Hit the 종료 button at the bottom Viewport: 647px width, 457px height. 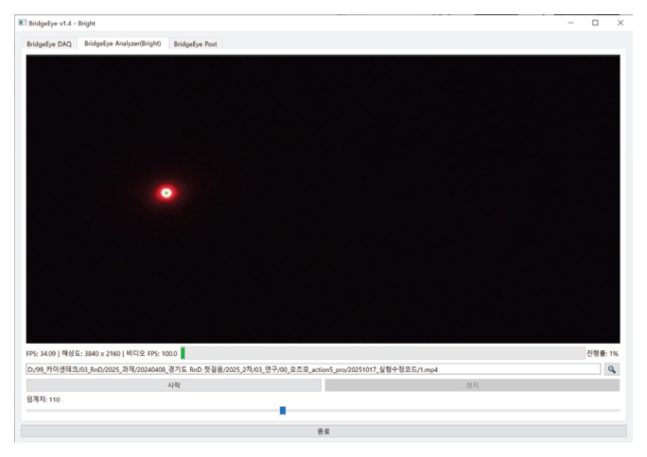coord(323,432)
